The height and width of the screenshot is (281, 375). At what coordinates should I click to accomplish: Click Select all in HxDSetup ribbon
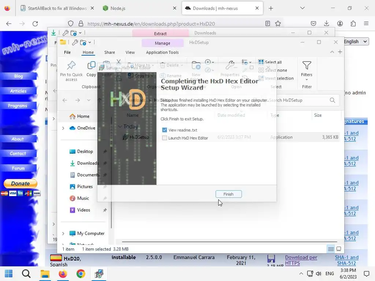click(x=270, y=62)
